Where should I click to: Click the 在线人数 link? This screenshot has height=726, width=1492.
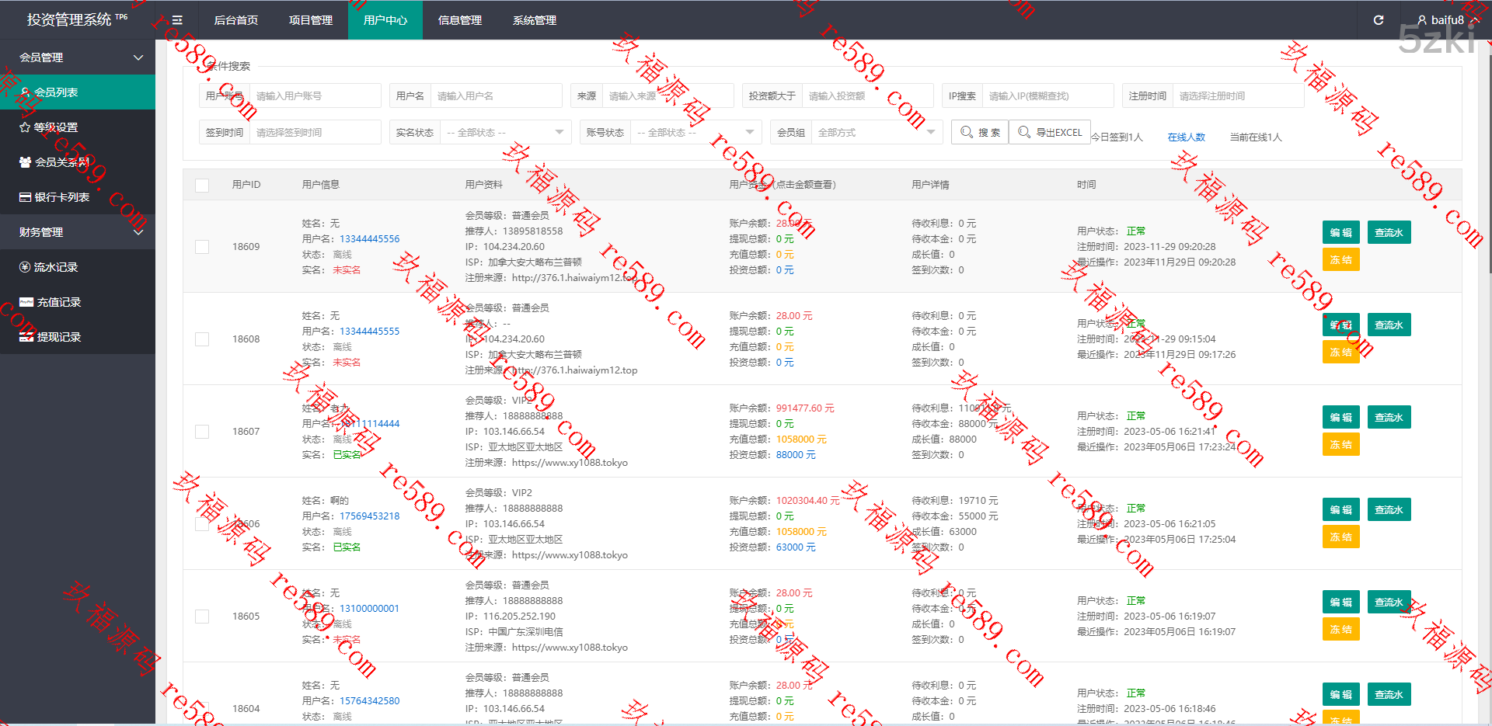[x=1186, y=137]
